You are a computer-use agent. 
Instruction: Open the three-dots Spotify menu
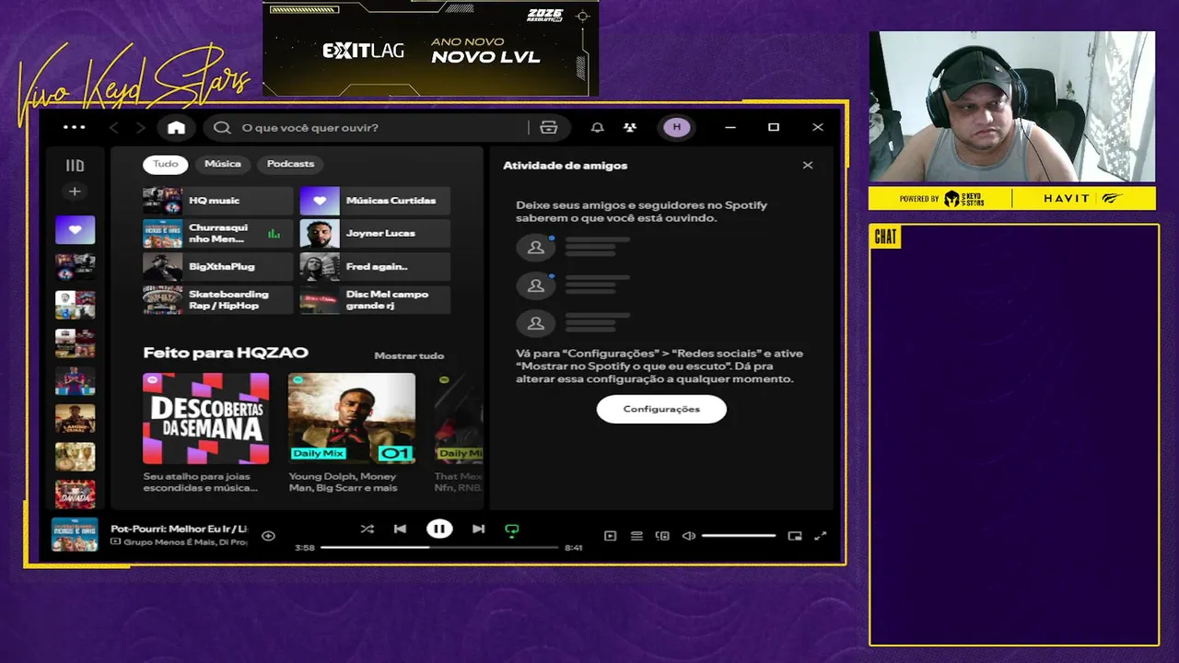pyautogui.click(x=74, y=128)
